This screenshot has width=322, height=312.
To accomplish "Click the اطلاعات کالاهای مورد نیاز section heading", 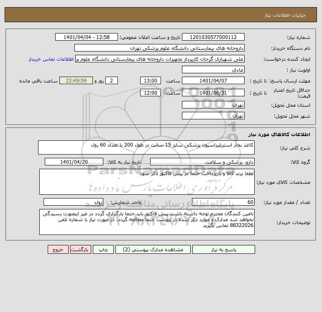I will pos(279,134).
